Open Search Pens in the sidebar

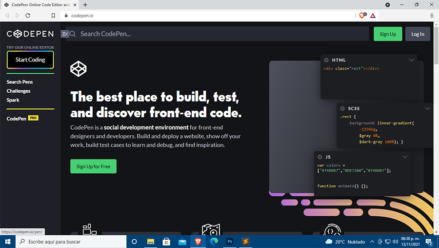tap(20, 82)
